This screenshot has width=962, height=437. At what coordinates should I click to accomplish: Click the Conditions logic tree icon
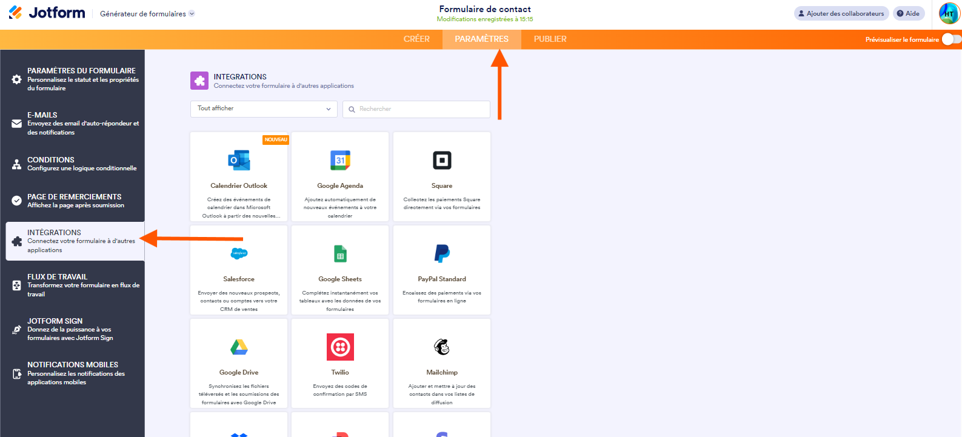click(x=16, y=164)
